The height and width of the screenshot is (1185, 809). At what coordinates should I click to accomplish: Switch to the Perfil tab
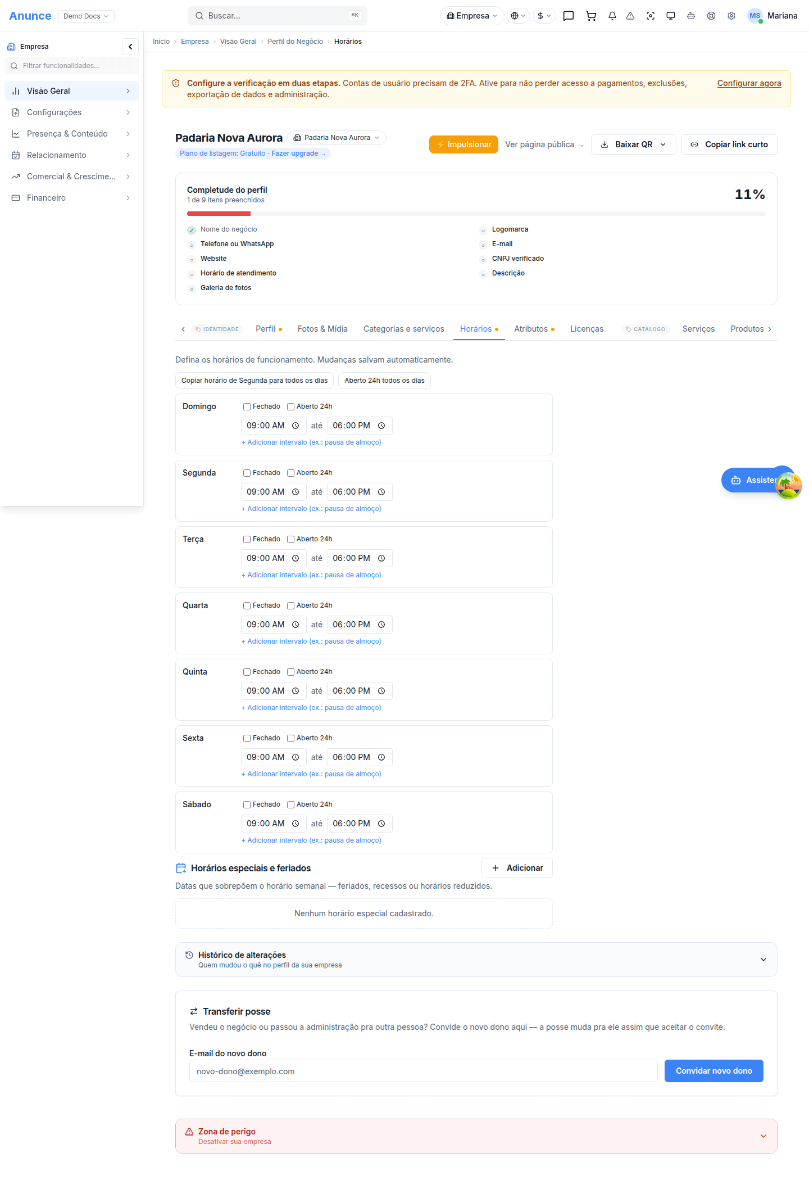269,329
